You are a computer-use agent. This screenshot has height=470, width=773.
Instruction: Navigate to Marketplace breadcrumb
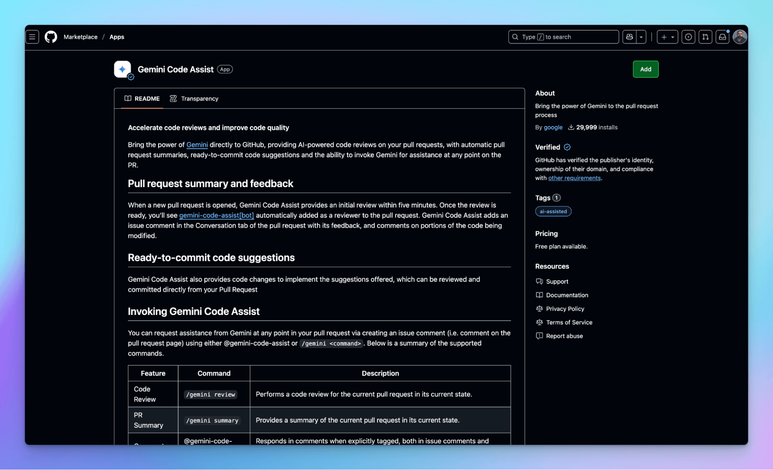pos(80,37)
